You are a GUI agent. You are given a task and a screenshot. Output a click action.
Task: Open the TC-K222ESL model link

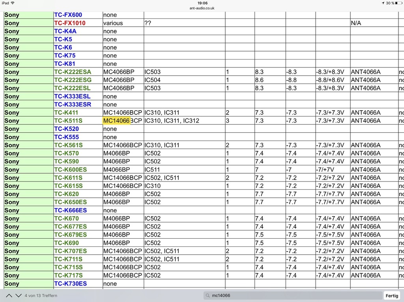(x=73, y=88)
